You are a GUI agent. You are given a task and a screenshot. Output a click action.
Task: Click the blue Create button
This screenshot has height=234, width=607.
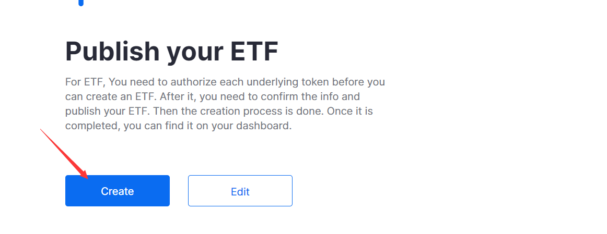click(x=118, y=191)
